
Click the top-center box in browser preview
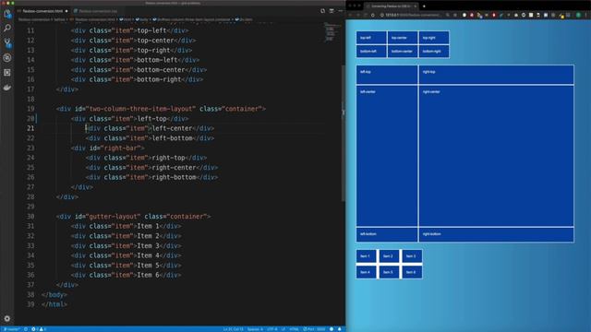pyautogui.click(x=403, y=38)
